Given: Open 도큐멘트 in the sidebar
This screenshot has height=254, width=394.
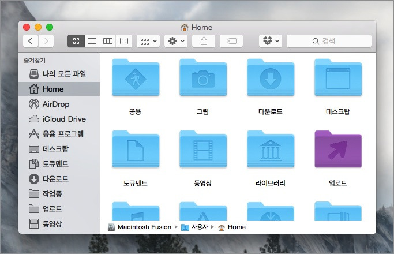Looking at the screenshot, I should click(x=59, y=164).
